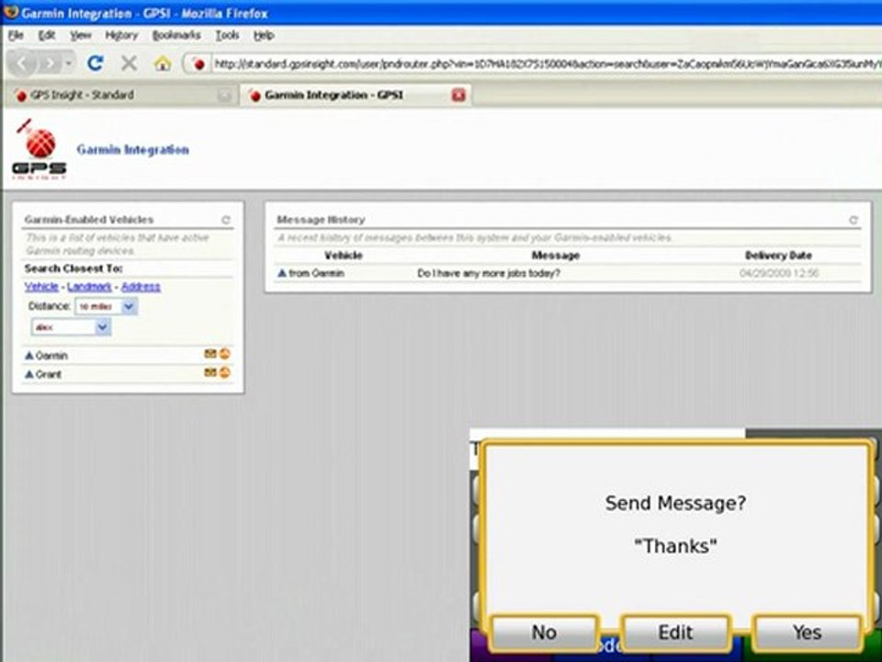Select the Grant vehicle row
The height and width of the screenshot is (662, 882).
(128, 374)
